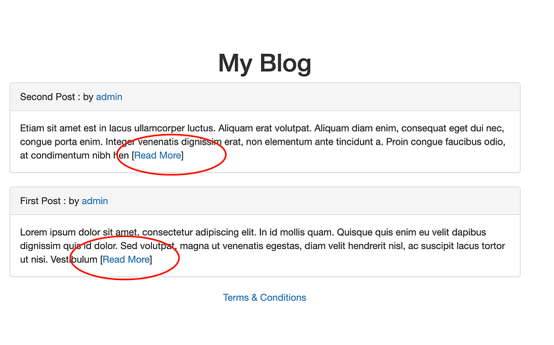Screen dimensions: 554x345
Task: Select the 'First Post' title text
Action: pos(40,201)
